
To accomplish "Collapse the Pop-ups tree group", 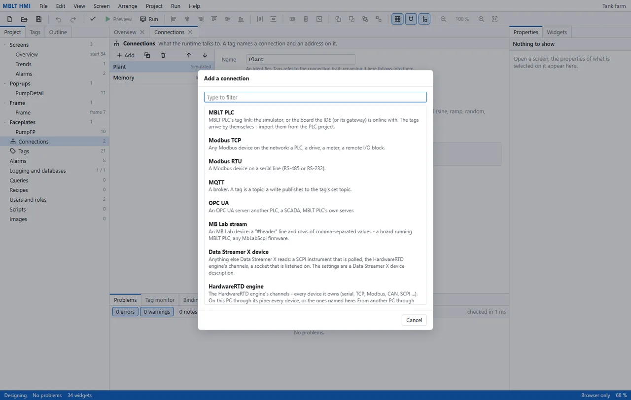I will click(x=4, y=83).
